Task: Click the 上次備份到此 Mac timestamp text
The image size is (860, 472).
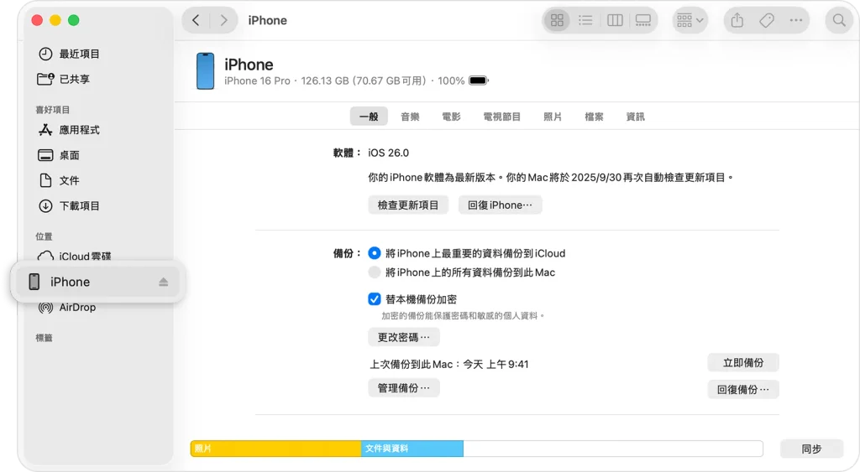Action: (448, 364)
